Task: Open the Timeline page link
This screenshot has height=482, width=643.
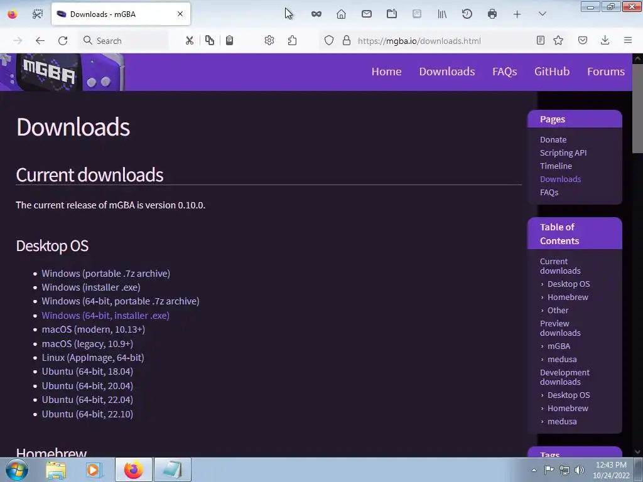Action: point(556,166)
